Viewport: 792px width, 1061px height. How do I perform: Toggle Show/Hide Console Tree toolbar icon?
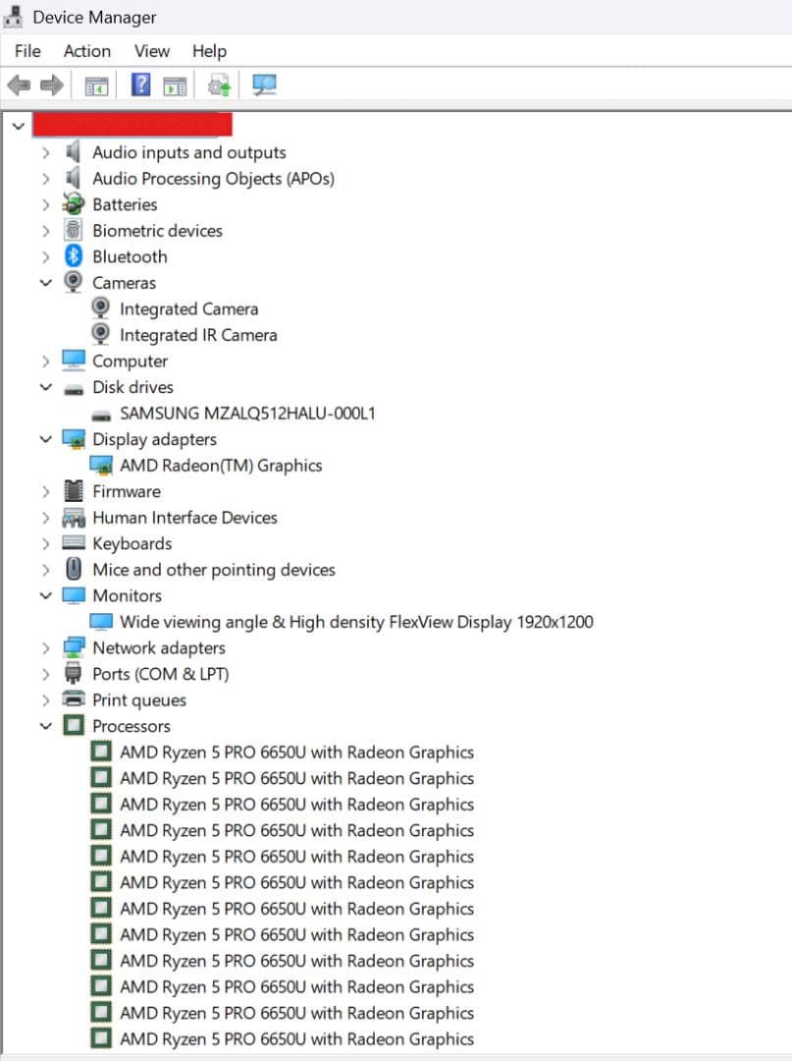[96, 85]
